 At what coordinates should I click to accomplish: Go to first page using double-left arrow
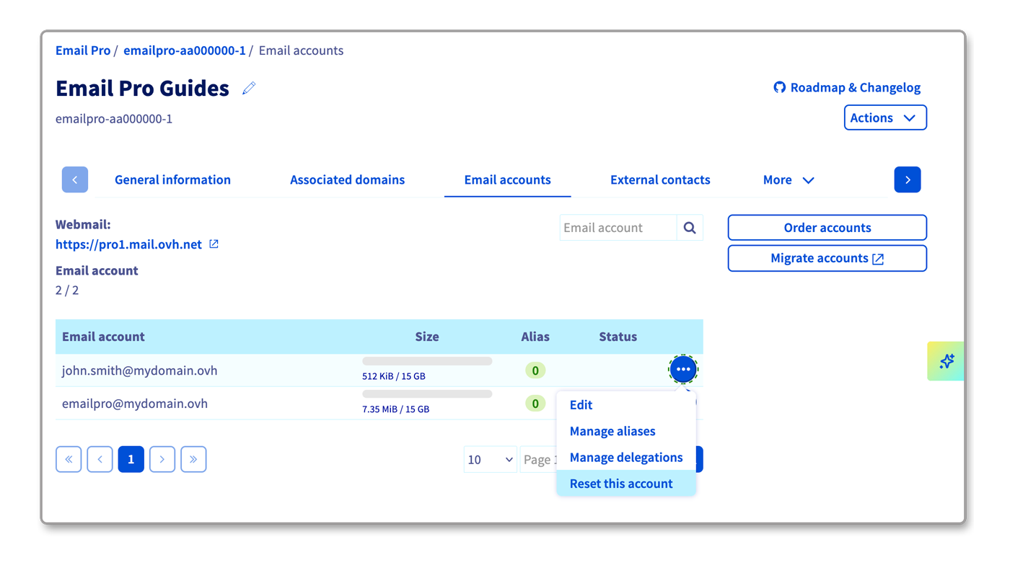69,459
